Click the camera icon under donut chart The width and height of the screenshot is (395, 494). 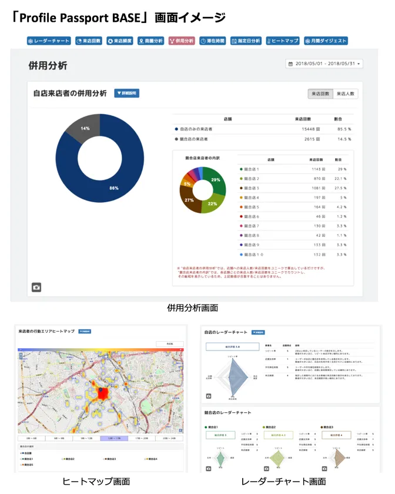[36, 288]
